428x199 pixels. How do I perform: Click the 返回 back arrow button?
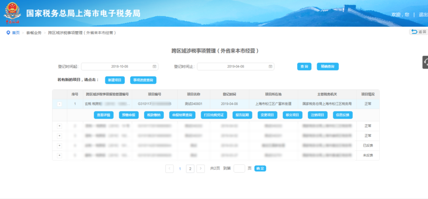(418, 32)
